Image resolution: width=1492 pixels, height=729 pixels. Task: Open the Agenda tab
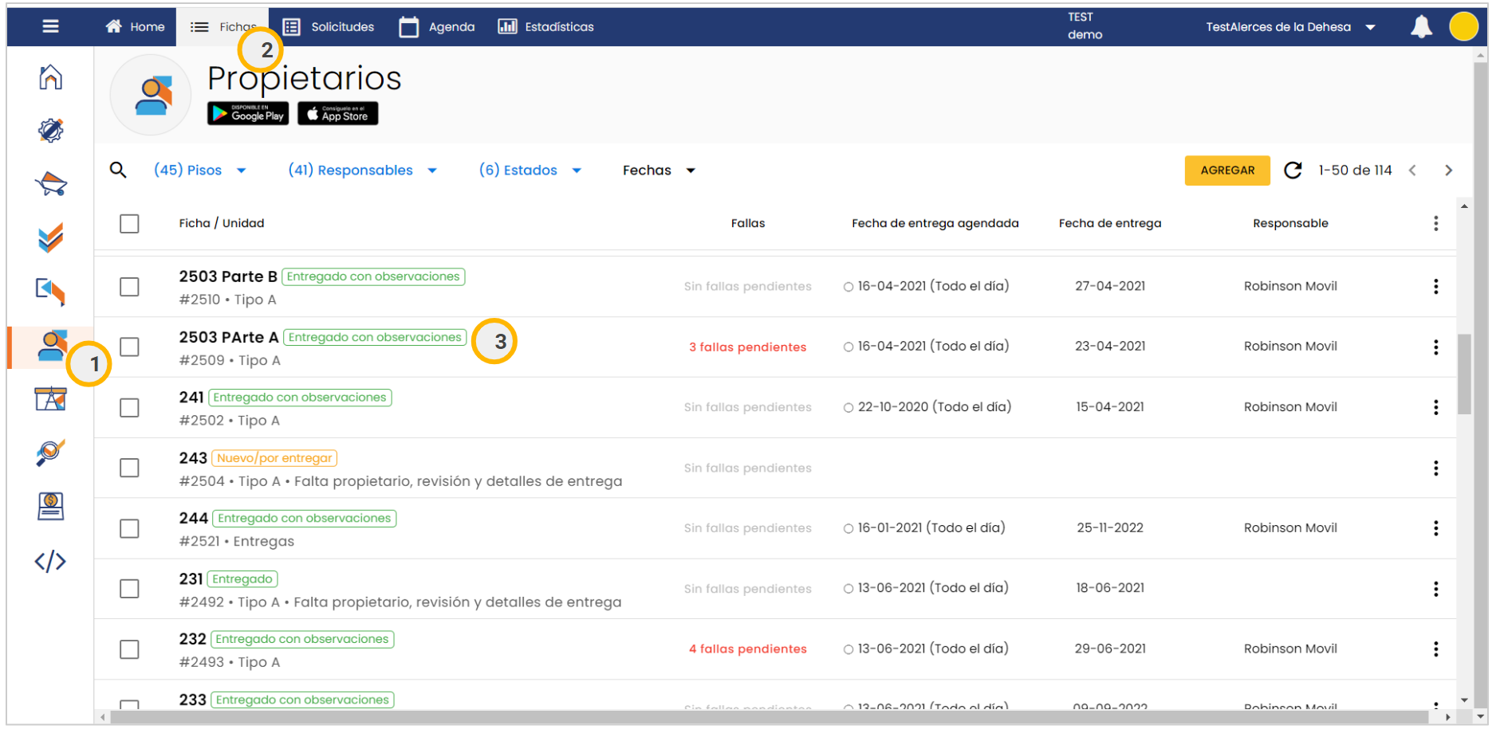tap(436, 27)
